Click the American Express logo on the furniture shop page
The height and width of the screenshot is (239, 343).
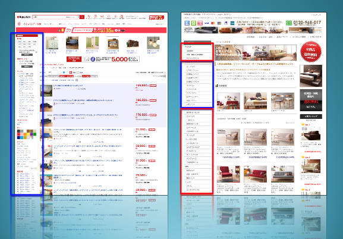coord(232,23)
